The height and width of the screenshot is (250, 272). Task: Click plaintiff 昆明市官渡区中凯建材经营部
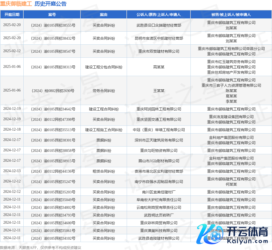pos(159,38)
